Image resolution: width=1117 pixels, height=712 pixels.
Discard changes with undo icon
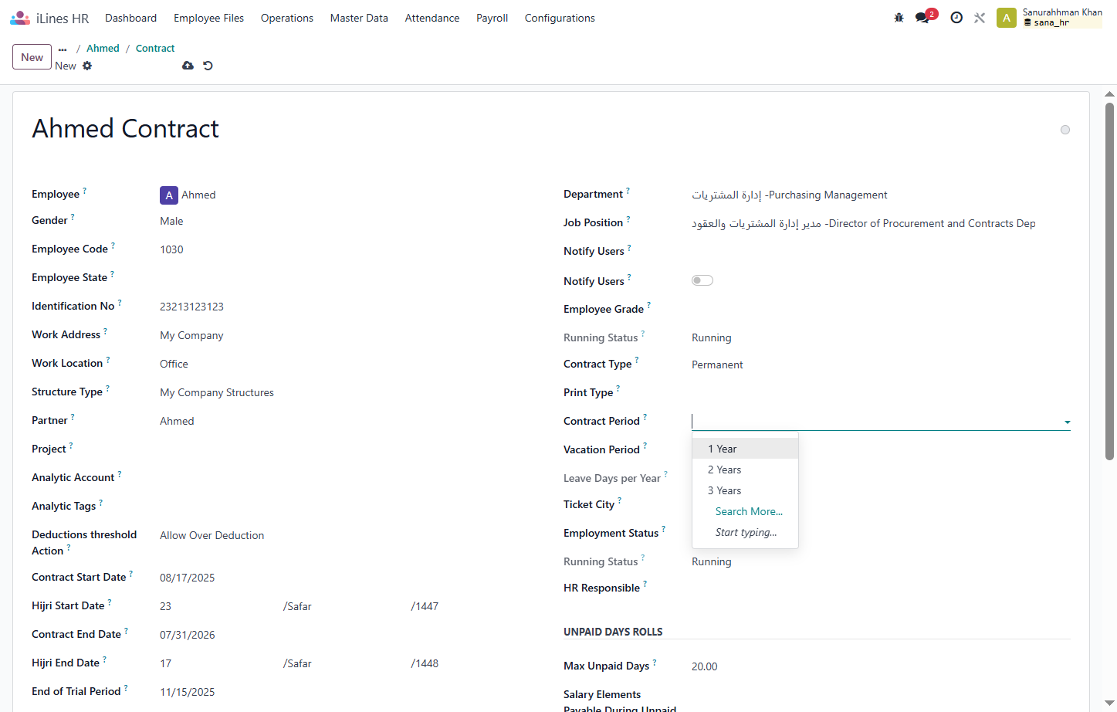click(x=208, y=66)
